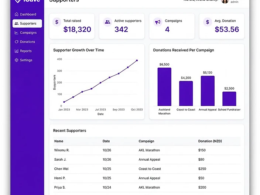Click the School Fundraiser bar

[229, 99]
